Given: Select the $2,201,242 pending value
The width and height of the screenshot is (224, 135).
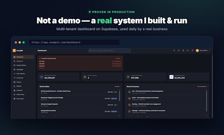Looking at the screenshot, I should point(180,78).
